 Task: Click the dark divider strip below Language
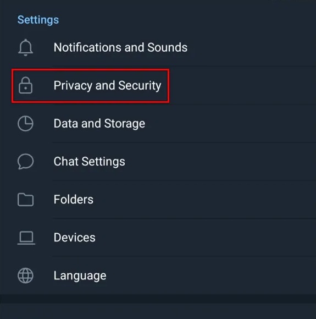pyautogui.click(x=158, y=299)
